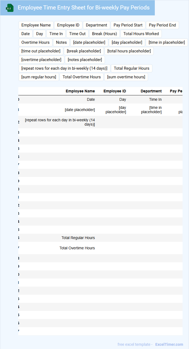Click the Notes tag
This screenshot has height=349, width=189.
click(x=61, y=42)
